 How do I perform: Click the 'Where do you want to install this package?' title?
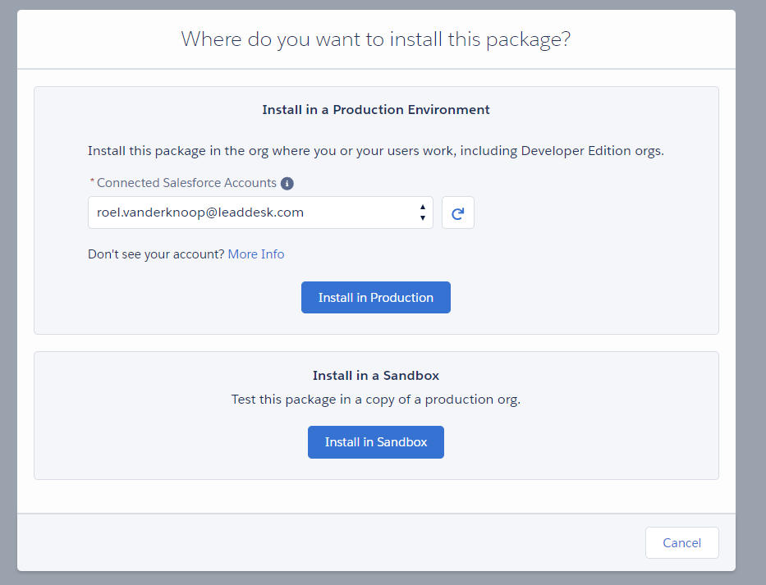coord(376,39)
